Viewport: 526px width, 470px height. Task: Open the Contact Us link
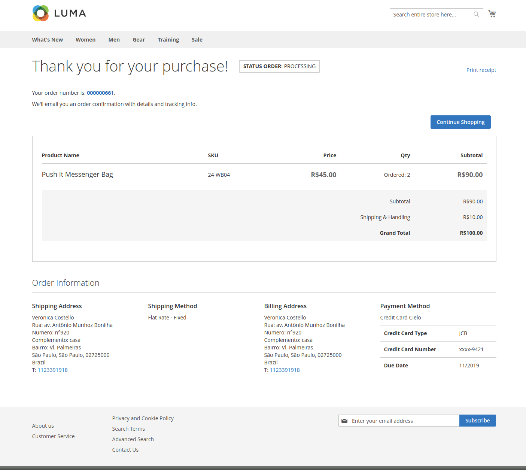125,450
